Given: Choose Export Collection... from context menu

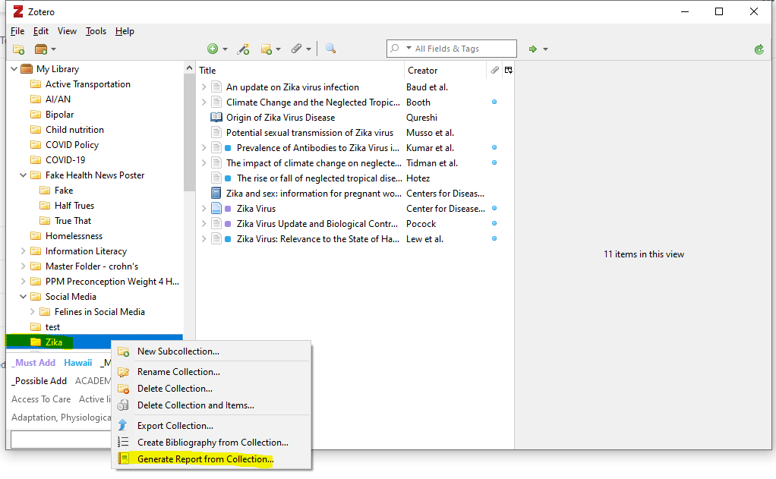Looking at the screenshot, I should (x=213, y=426).
